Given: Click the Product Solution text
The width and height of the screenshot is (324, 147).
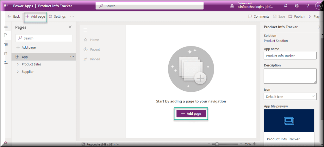Looking at the screenshot, I should coord(276,41).
